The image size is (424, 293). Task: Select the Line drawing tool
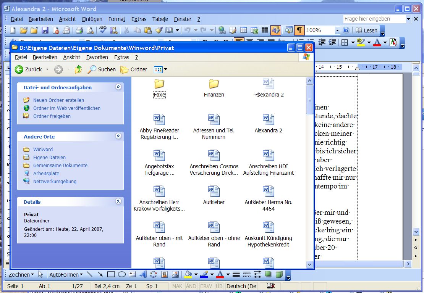point(89,274)
